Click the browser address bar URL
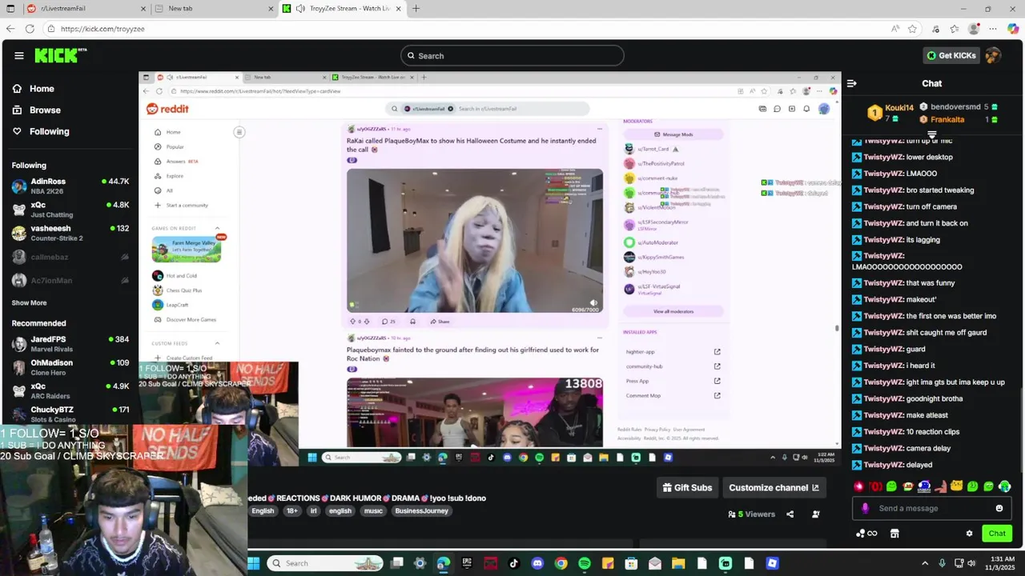 pyautogui.click(x=102, y=29)
